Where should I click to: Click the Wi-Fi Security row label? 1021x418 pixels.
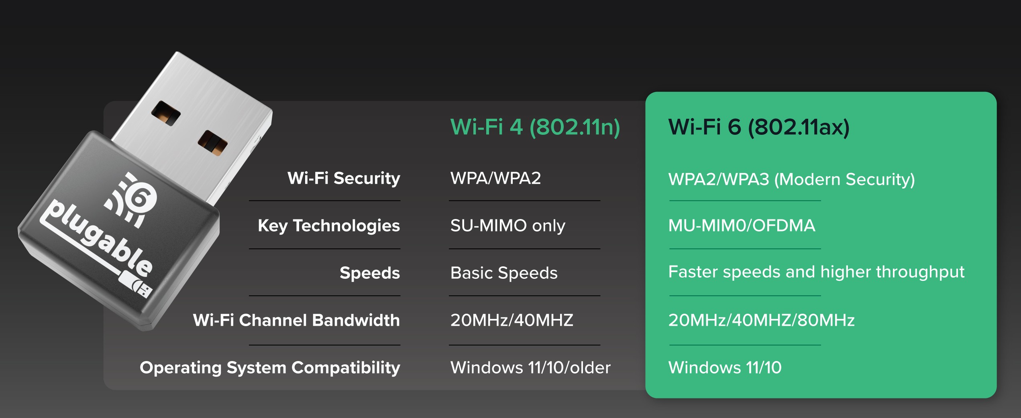pyautogui.click(x=344, y=178)
